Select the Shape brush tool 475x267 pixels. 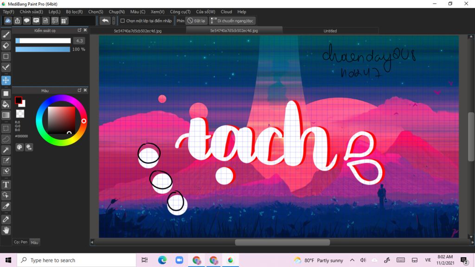(6, 56)
